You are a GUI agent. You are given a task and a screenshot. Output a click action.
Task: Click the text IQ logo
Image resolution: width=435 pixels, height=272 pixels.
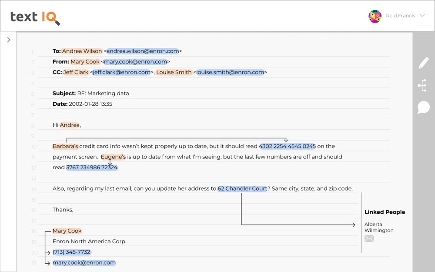(x=35, y=17)
